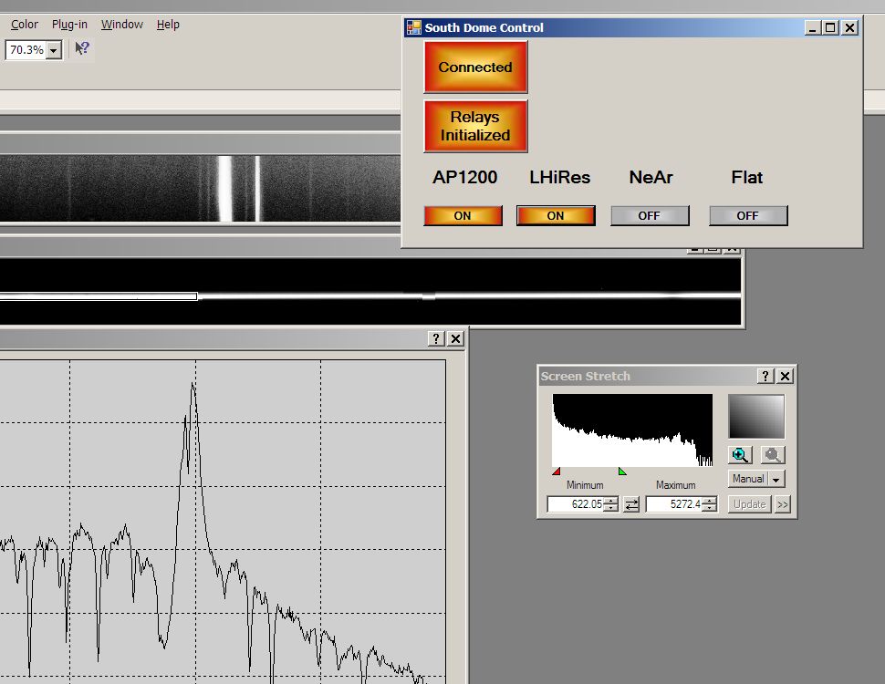
Task: Maximize the South Dome Control window
Action: [830, 27]
